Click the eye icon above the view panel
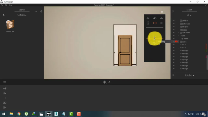Viewport: 208px width, 117px height. [162, 12]
